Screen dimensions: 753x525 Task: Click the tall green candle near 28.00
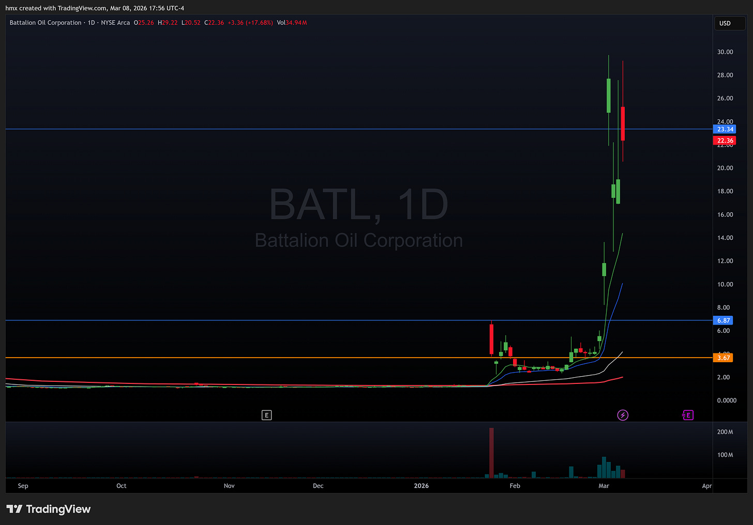click(609, 95)
